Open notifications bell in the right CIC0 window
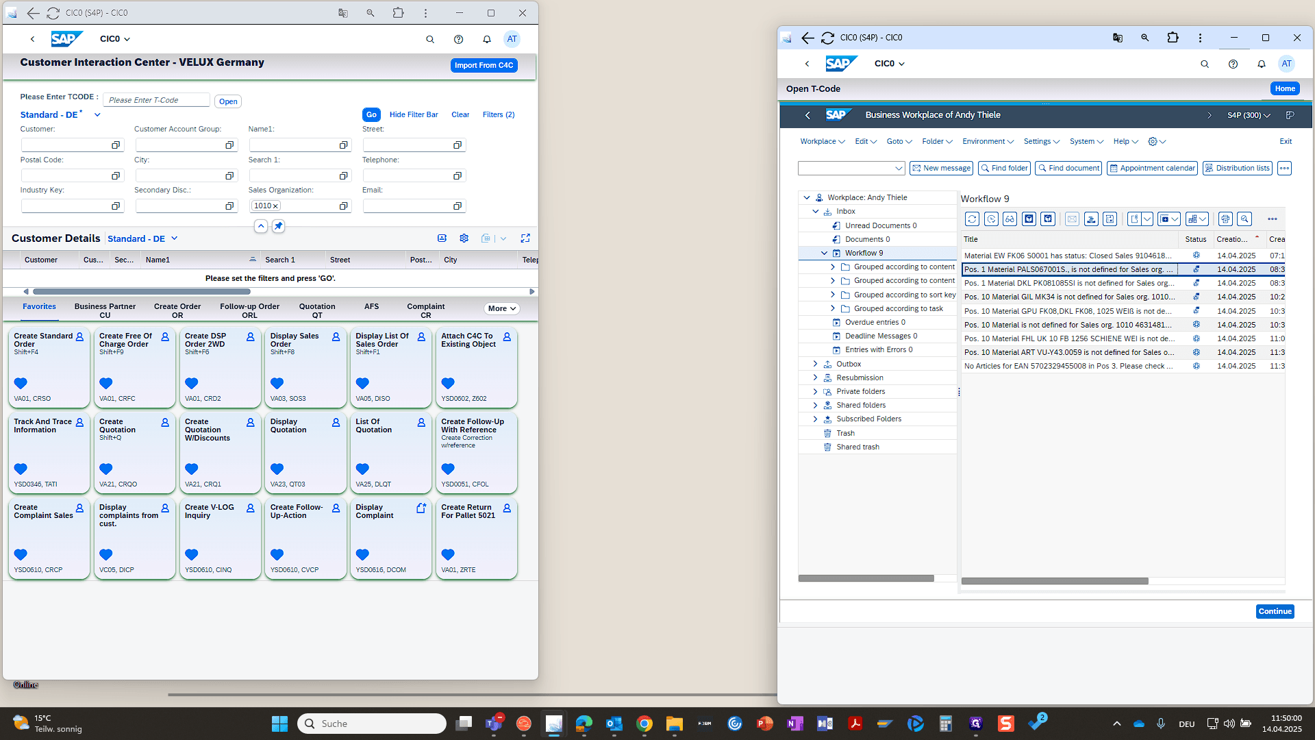This screenshot has width=1315, height=740. (1262, 64)
